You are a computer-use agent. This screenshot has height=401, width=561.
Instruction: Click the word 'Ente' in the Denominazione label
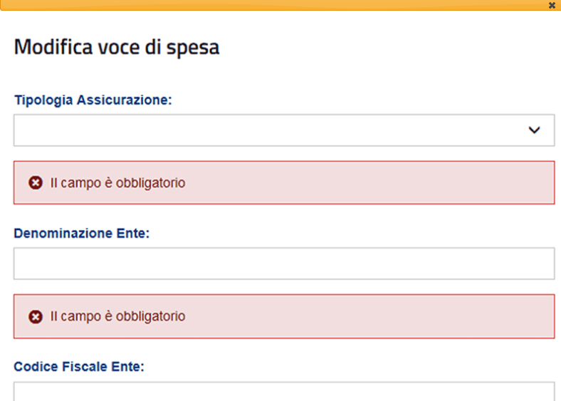(133, 233)
